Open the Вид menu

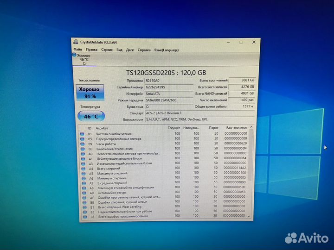click(x=120, y=50)
